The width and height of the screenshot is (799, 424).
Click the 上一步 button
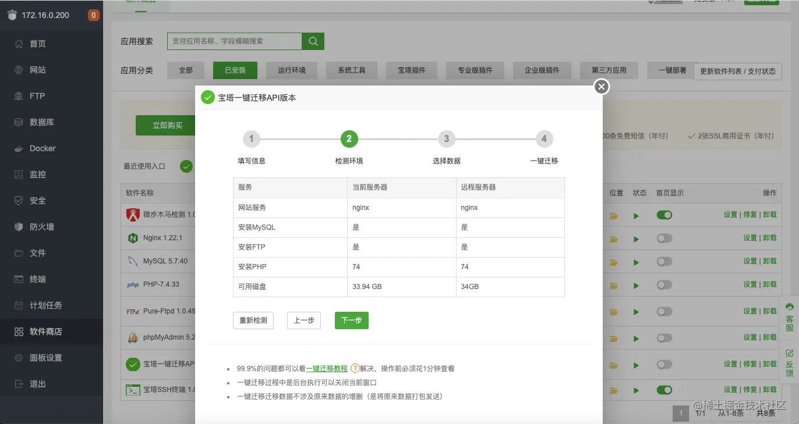tap(304, 320)
